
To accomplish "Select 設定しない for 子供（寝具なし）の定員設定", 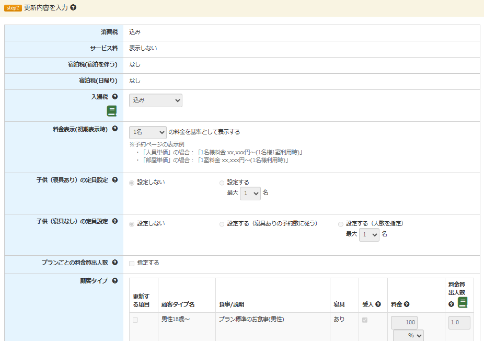I will (132, 224).
